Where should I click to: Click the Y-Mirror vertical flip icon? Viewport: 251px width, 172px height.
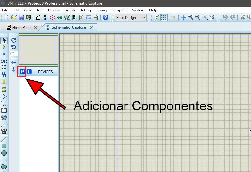click(x=14, y=69)
